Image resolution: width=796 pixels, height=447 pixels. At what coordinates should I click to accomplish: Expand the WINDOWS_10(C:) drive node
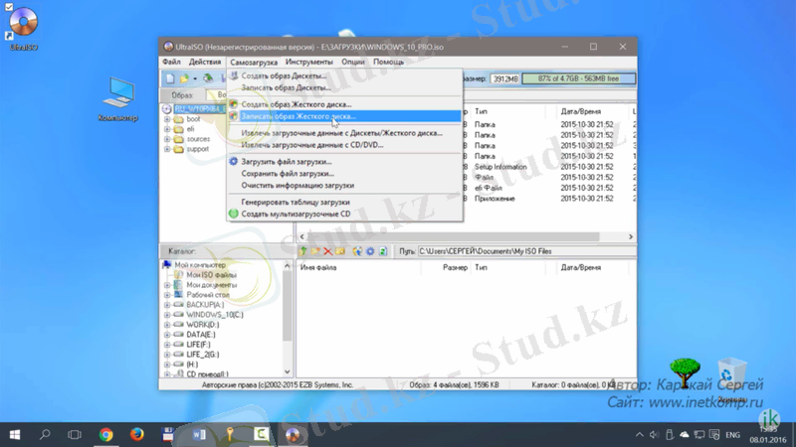167,314
